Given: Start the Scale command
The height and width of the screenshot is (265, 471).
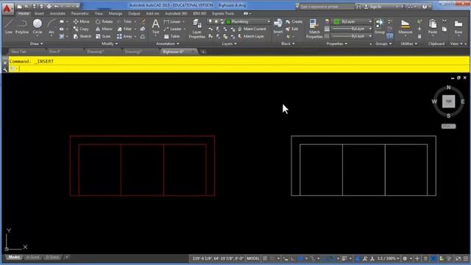Looking at the screenshot, I should (x=103, y=36).
